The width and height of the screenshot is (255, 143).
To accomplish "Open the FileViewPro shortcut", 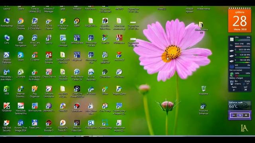I will 91,124.
